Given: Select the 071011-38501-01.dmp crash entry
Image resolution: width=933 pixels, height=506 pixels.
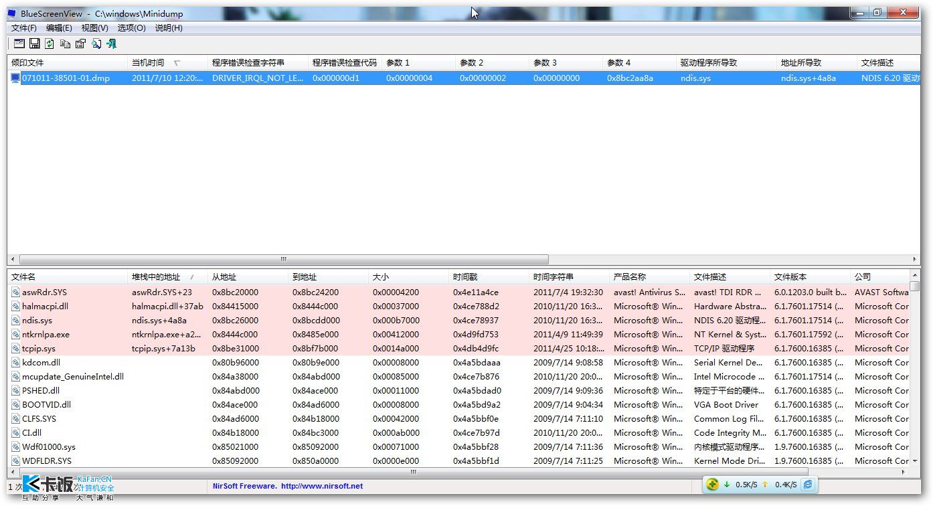Looking at the screenshot, I should 66,78.
